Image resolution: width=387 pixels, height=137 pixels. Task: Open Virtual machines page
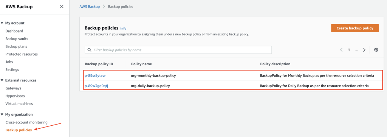point(19,104)
